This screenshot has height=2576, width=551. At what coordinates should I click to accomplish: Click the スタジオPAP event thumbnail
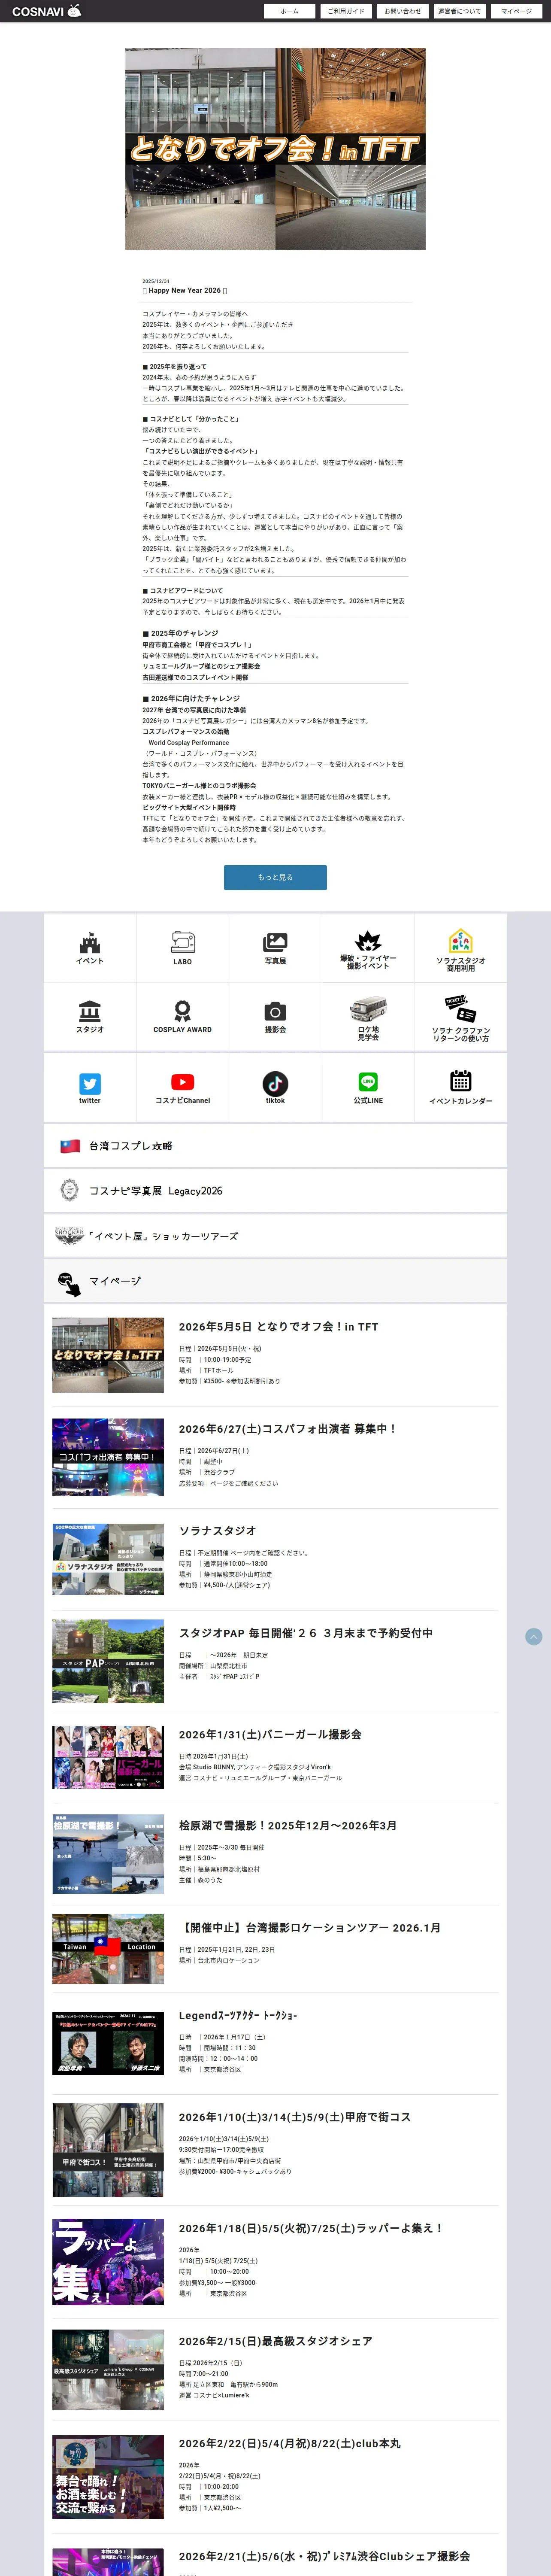pos(108,1661)
